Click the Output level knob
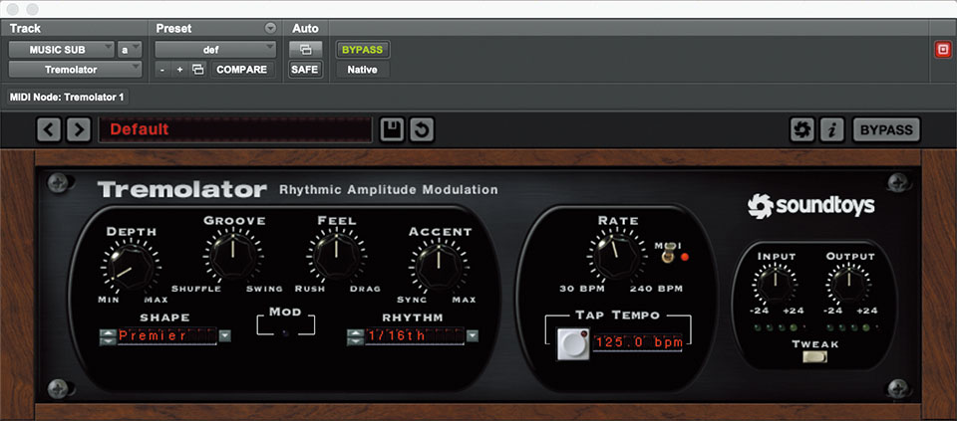This screenshot has height=421, width=957. click(848, 284)
